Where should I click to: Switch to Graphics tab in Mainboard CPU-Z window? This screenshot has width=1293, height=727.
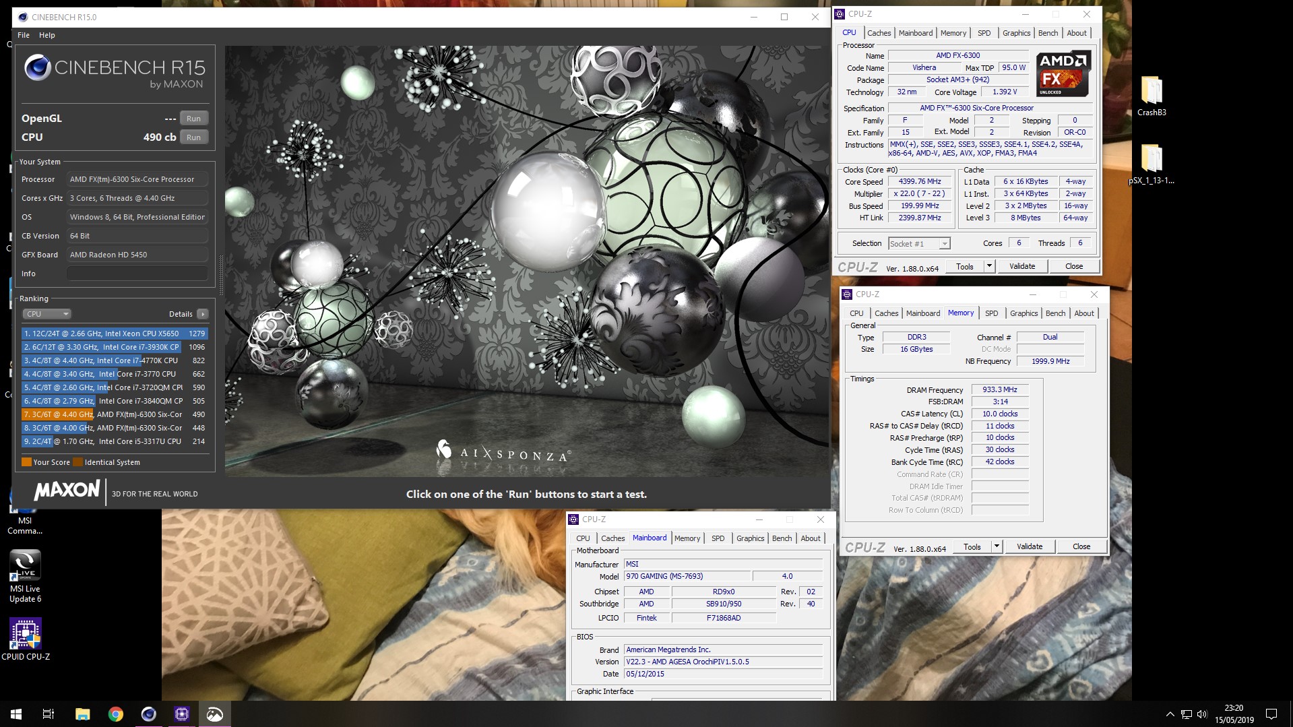point(750,538)
